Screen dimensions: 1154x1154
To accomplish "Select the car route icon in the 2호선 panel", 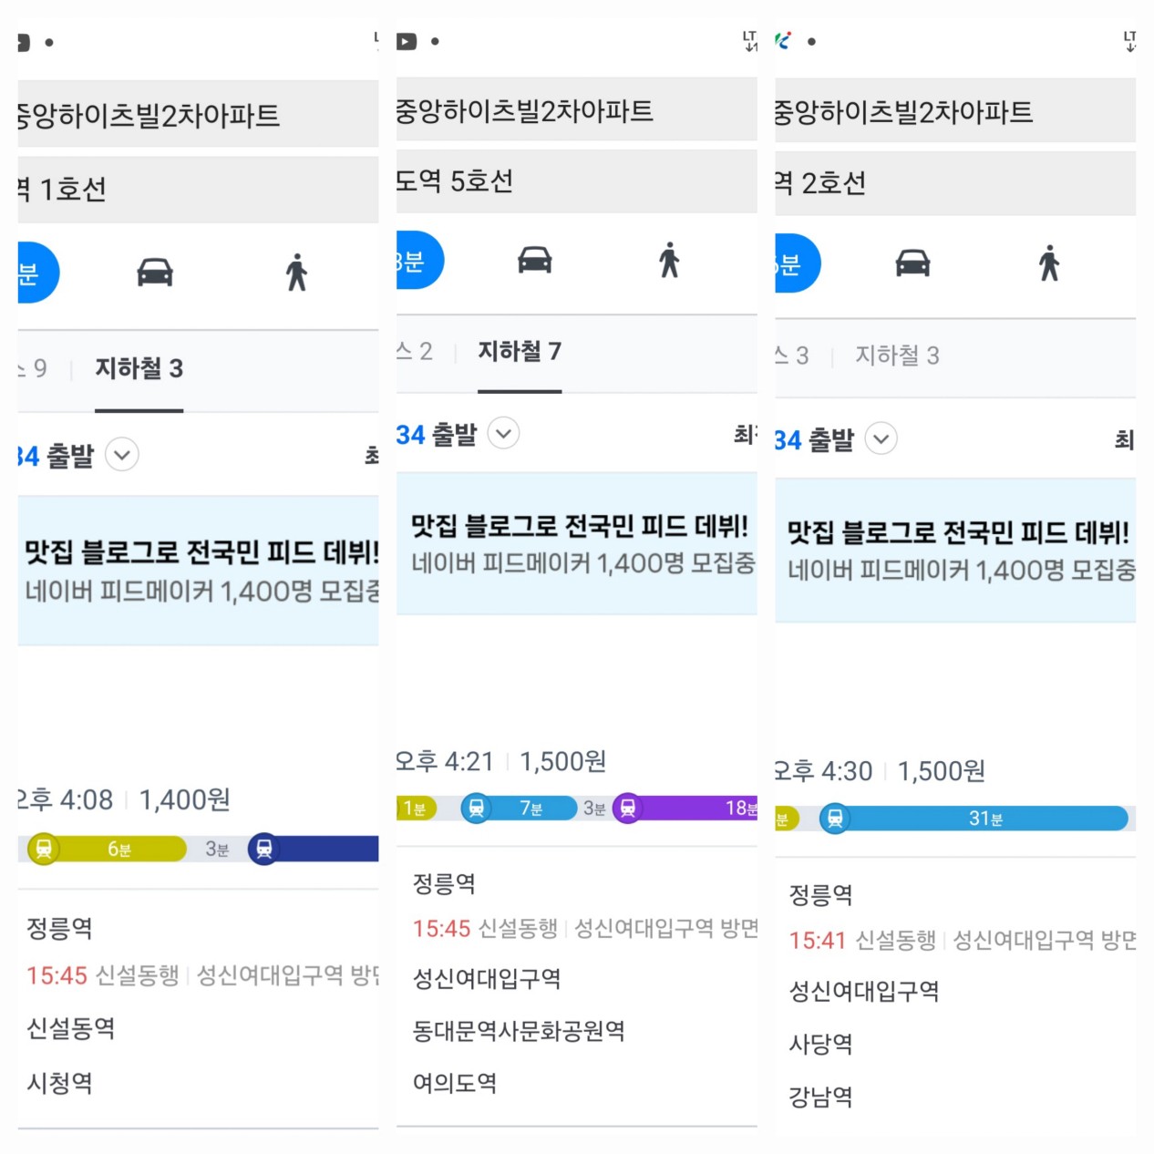I will click(x=912, y=263).
